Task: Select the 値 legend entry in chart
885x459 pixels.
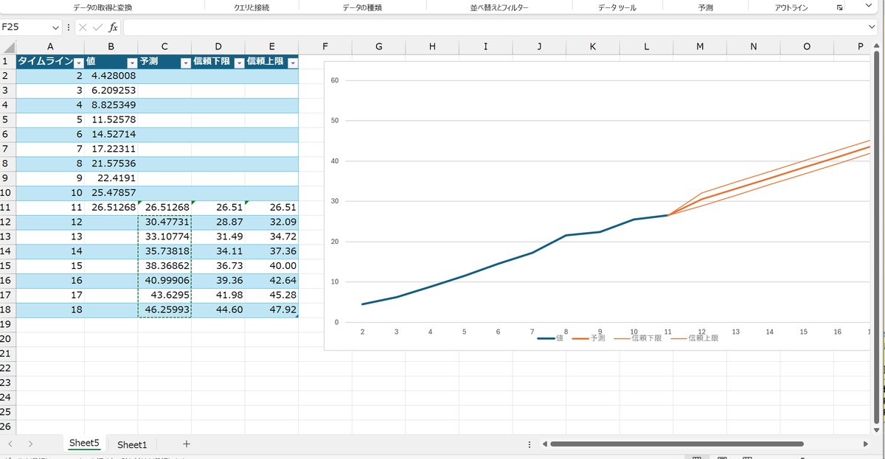Action: [x=550, y=338]
